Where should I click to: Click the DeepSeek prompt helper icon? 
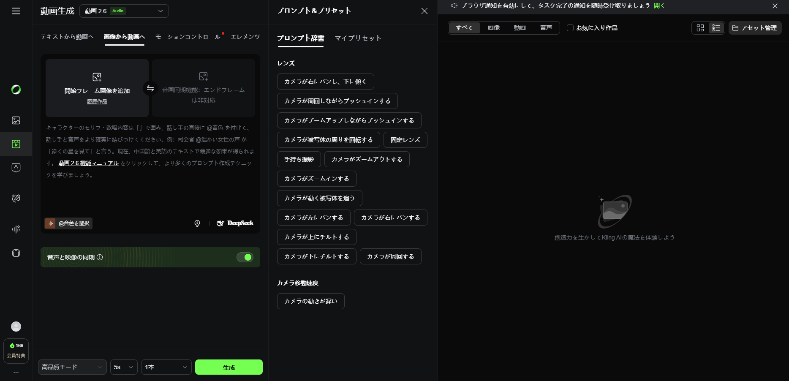tap(235, 223)
